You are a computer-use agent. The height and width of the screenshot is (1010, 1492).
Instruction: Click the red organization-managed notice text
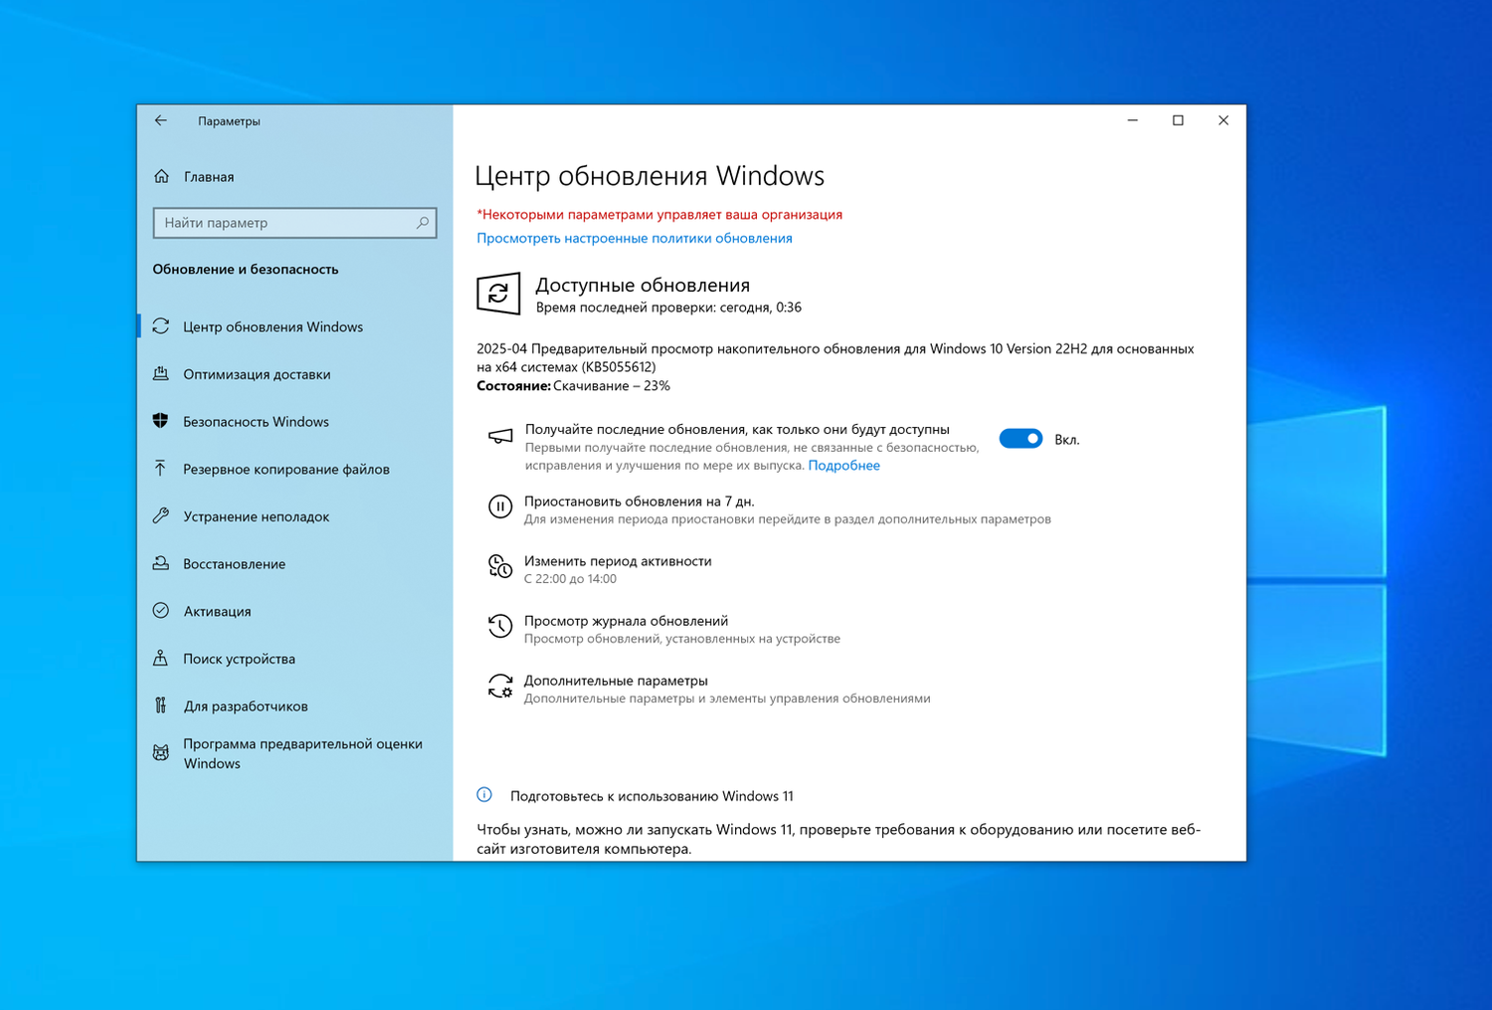tap(659, 214)
